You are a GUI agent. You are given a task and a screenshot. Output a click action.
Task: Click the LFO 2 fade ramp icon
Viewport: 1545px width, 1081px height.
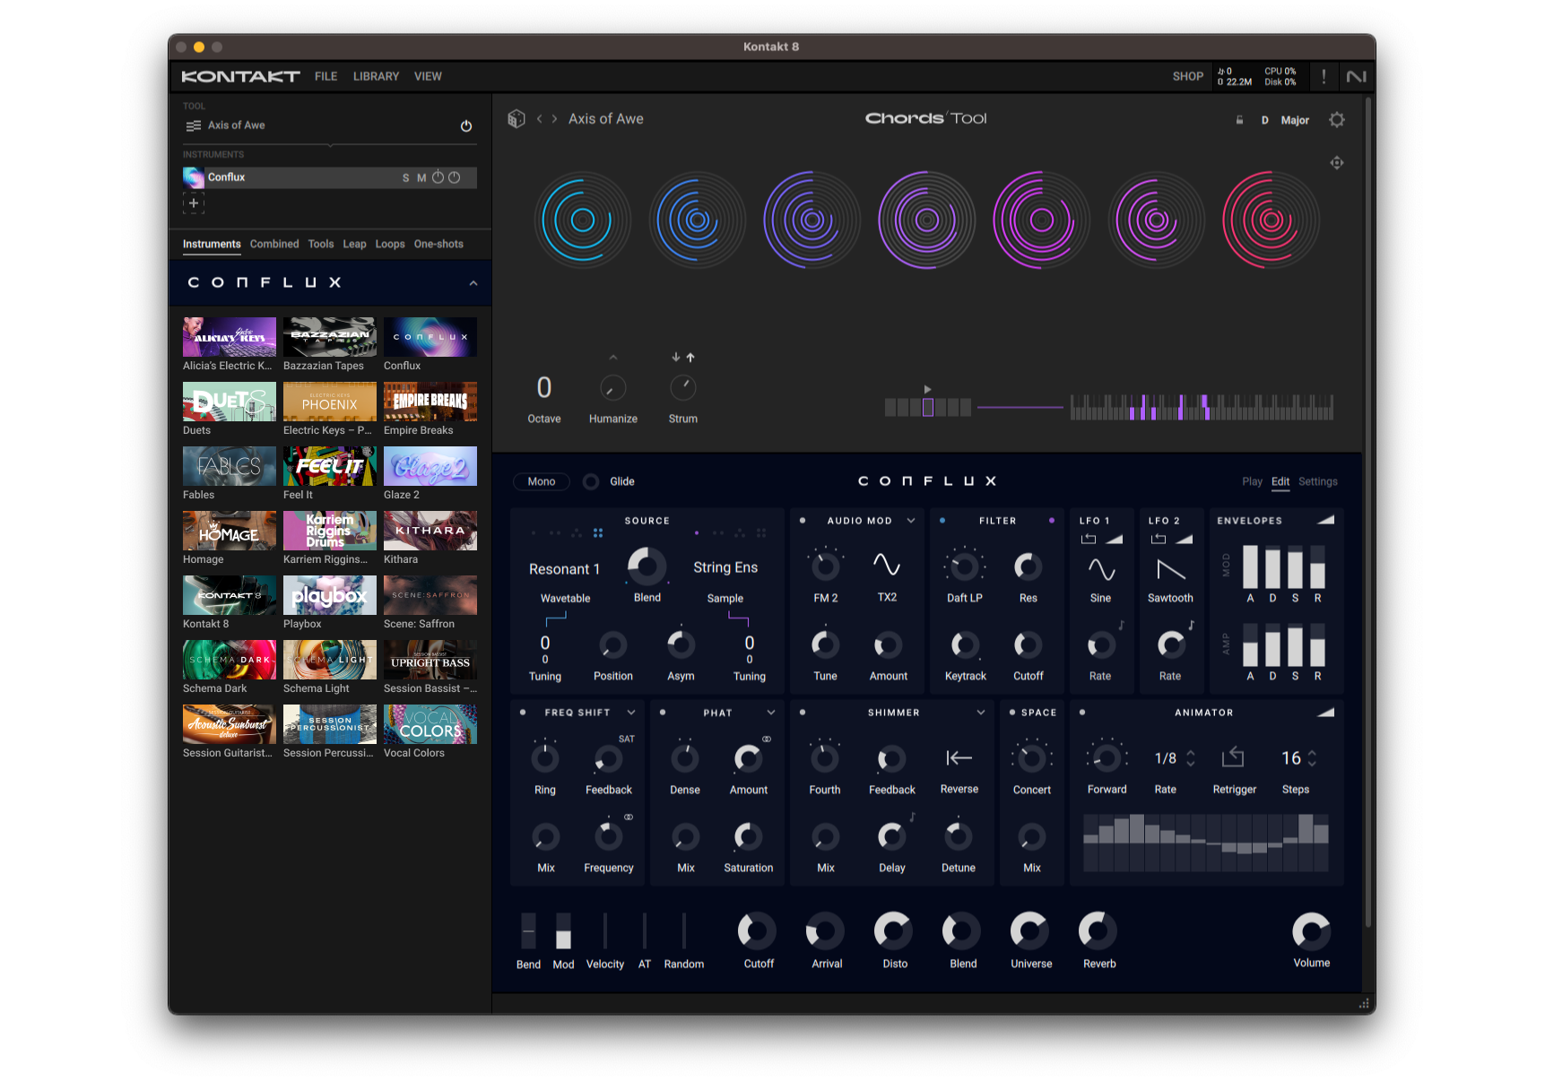(x=1184, y=540)
